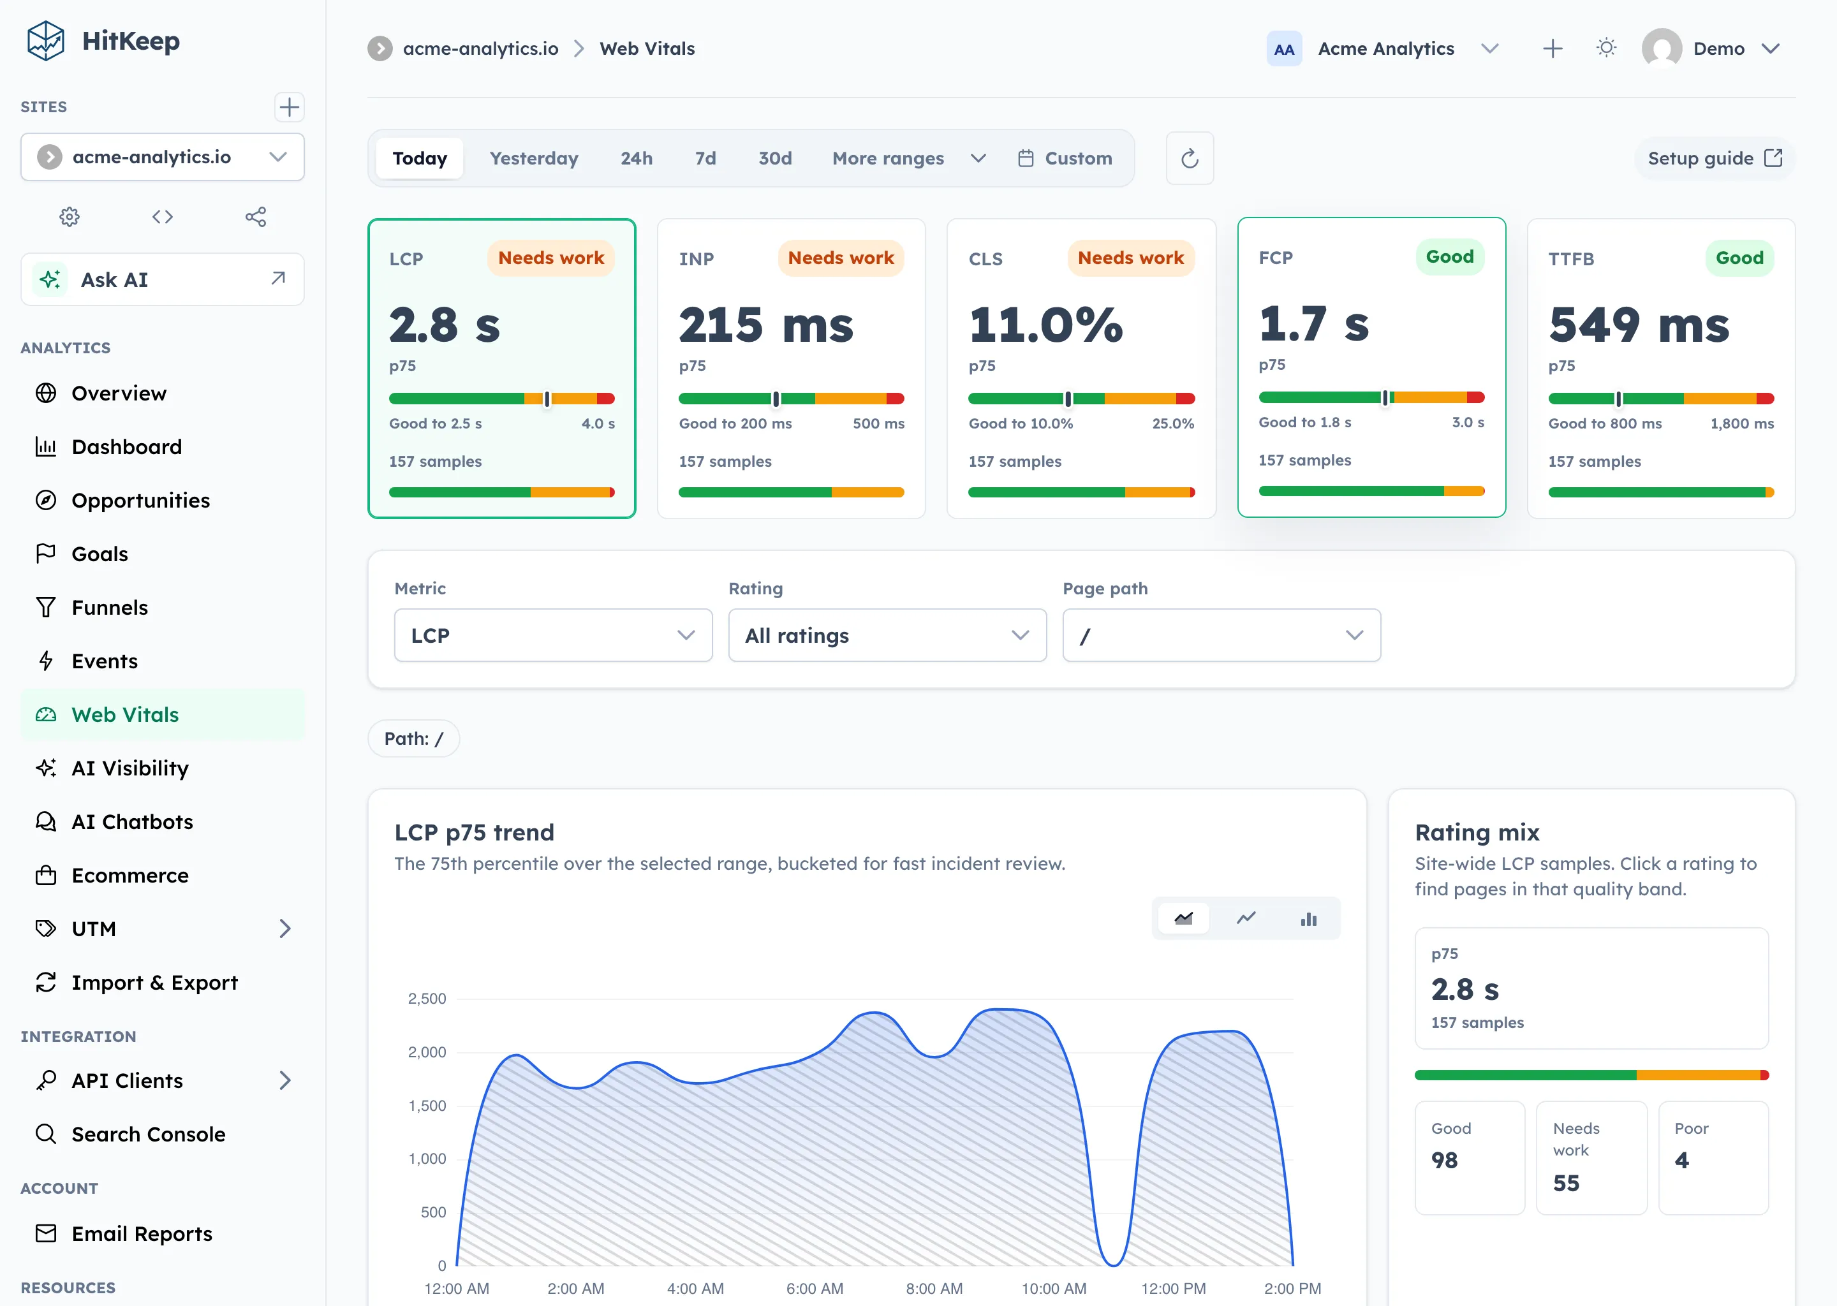Toggle theme with the sun icon
Screen dimensions: 1837x1306
(1606, 48)
